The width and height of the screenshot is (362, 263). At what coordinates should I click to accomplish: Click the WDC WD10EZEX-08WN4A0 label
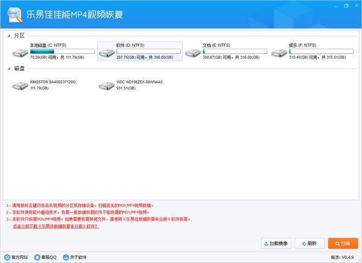[139, 82]
